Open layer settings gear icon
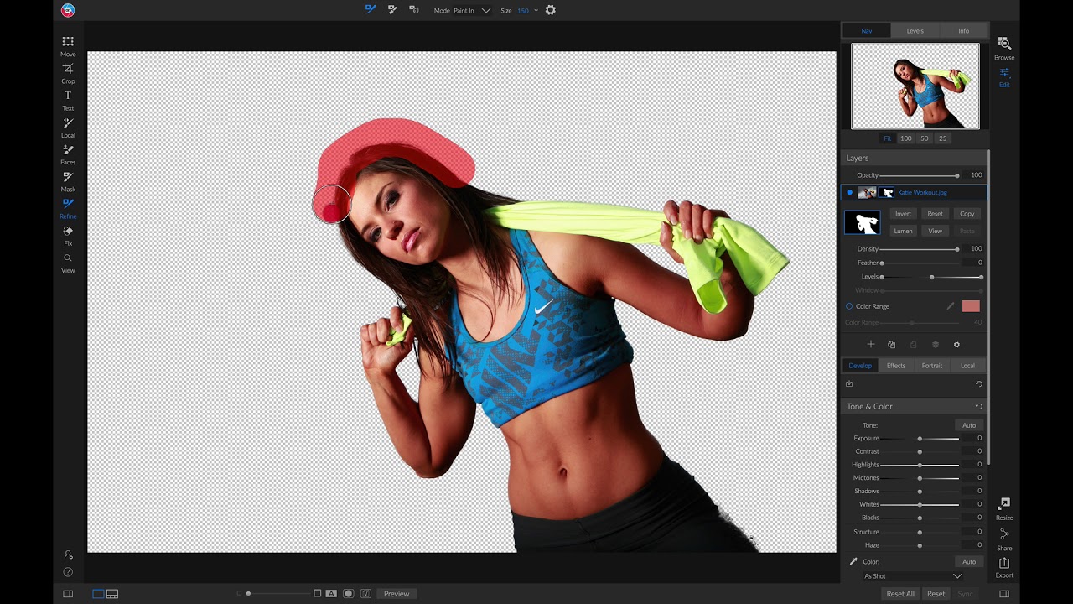The width and height of the screenshot is (1073, 604). [x=956, y=345]
